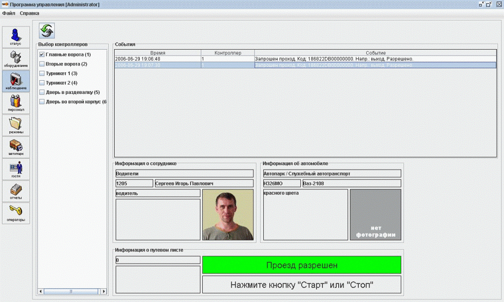
Task: Open the Файл menu
Action: pos(8,13)
